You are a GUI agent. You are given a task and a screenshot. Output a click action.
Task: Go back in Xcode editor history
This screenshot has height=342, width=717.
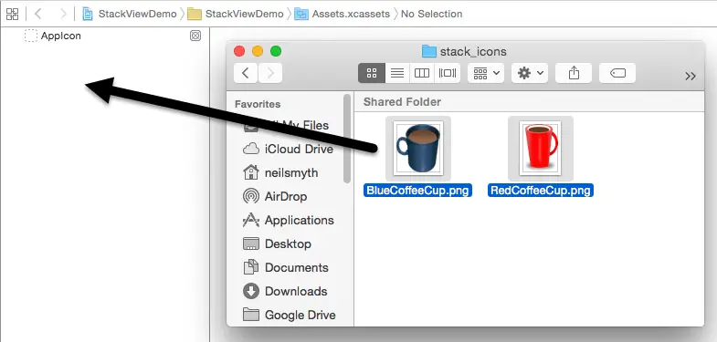[x=38, y=14]
